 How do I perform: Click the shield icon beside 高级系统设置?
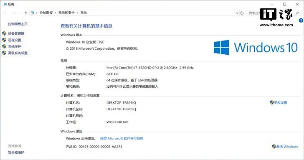4,53
